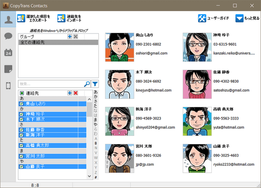
Task: Jump to ま in the index bar
Action: (x=96, y=120)
